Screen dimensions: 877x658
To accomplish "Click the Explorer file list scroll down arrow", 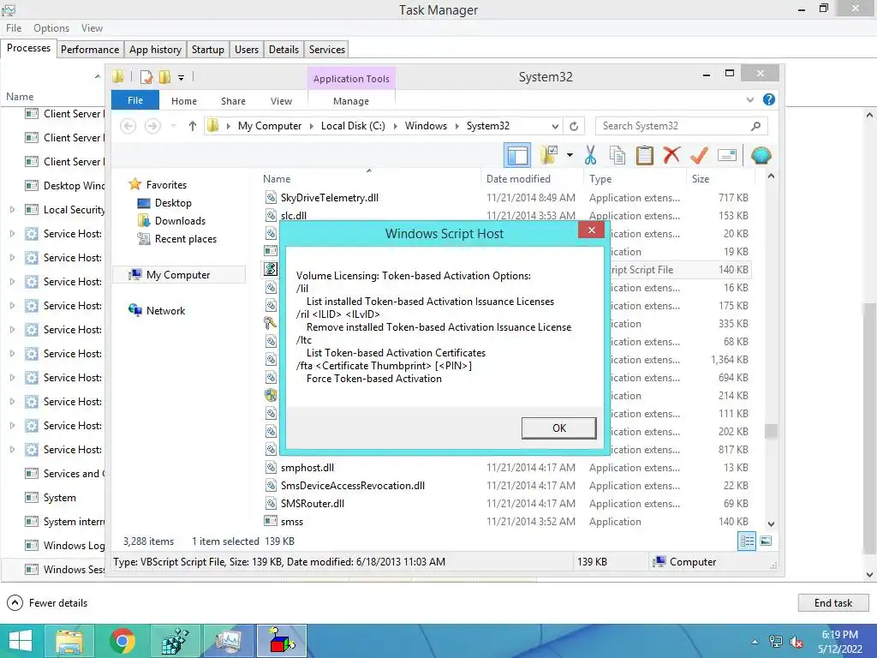I will coord(771,523).
